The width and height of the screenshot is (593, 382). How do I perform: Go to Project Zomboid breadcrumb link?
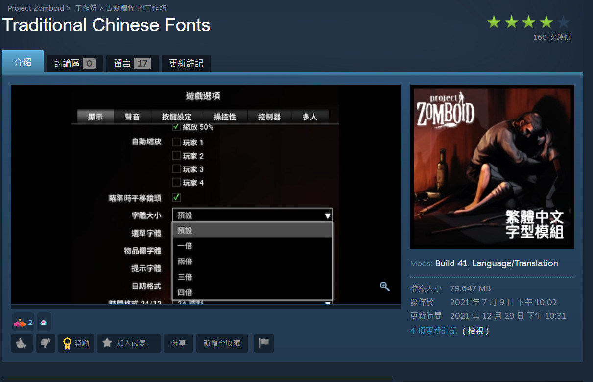(36, 8)
